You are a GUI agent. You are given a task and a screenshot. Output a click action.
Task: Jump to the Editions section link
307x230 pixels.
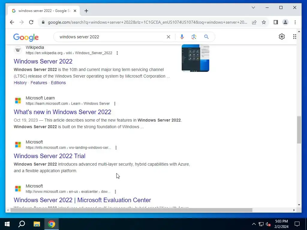click(58, 83)
